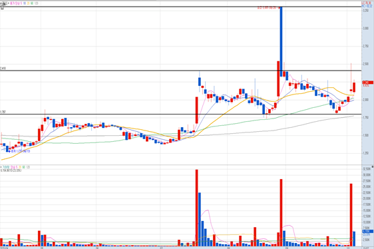Click the tallest red volume bar

coord(197,208)
